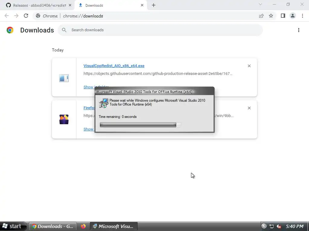Reload the downloads page

coord(26,16)
